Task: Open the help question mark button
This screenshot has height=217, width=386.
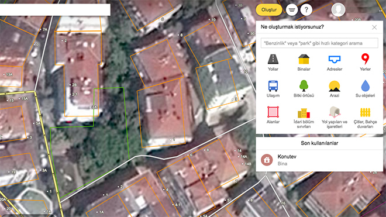Action: coord(306,10)
